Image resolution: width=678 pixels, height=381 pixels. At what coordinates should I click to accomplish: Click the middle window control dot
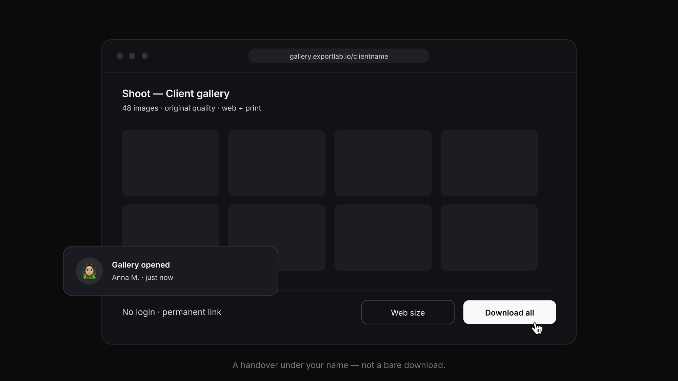[132, 56]
